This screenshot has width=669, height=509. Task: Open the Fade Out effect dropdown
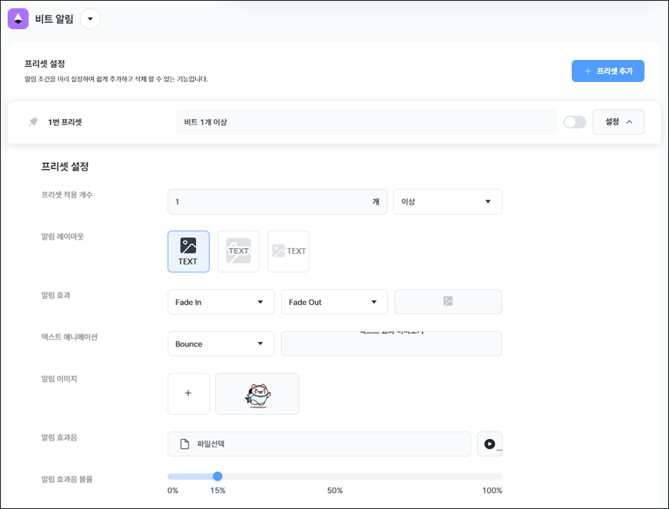coord(334,302)
